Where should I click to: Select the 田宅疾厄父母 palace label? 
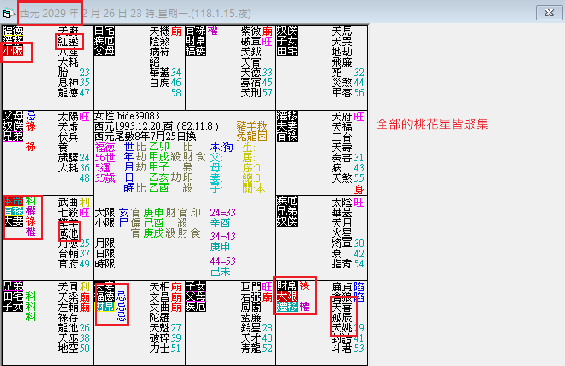point(105,41)
